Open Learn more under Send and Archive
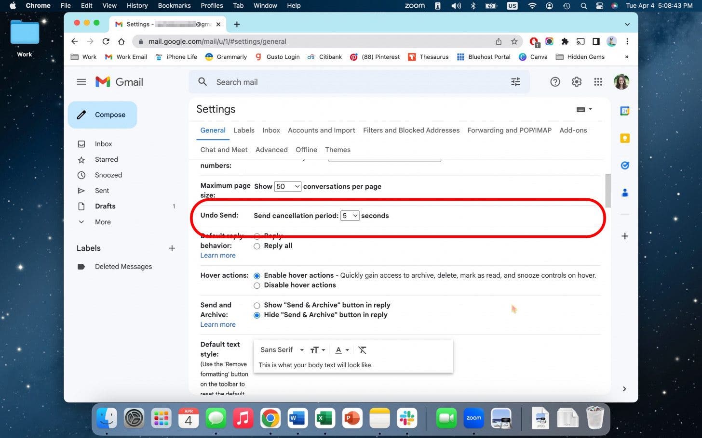Image resolution: width=702 pixels, height=438 pixels. pyautogui.click(x=218, y=325)
